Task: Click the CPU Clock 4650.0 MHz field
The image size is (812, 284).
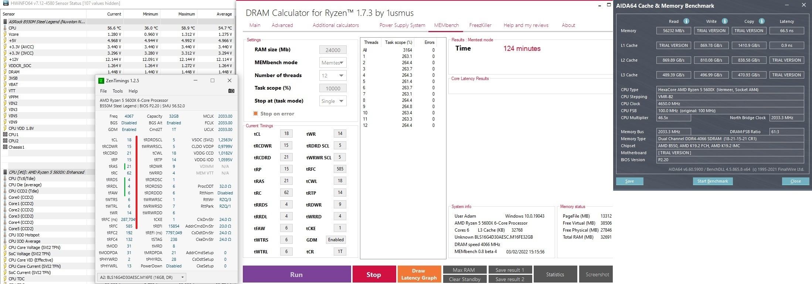Action: 730,104
